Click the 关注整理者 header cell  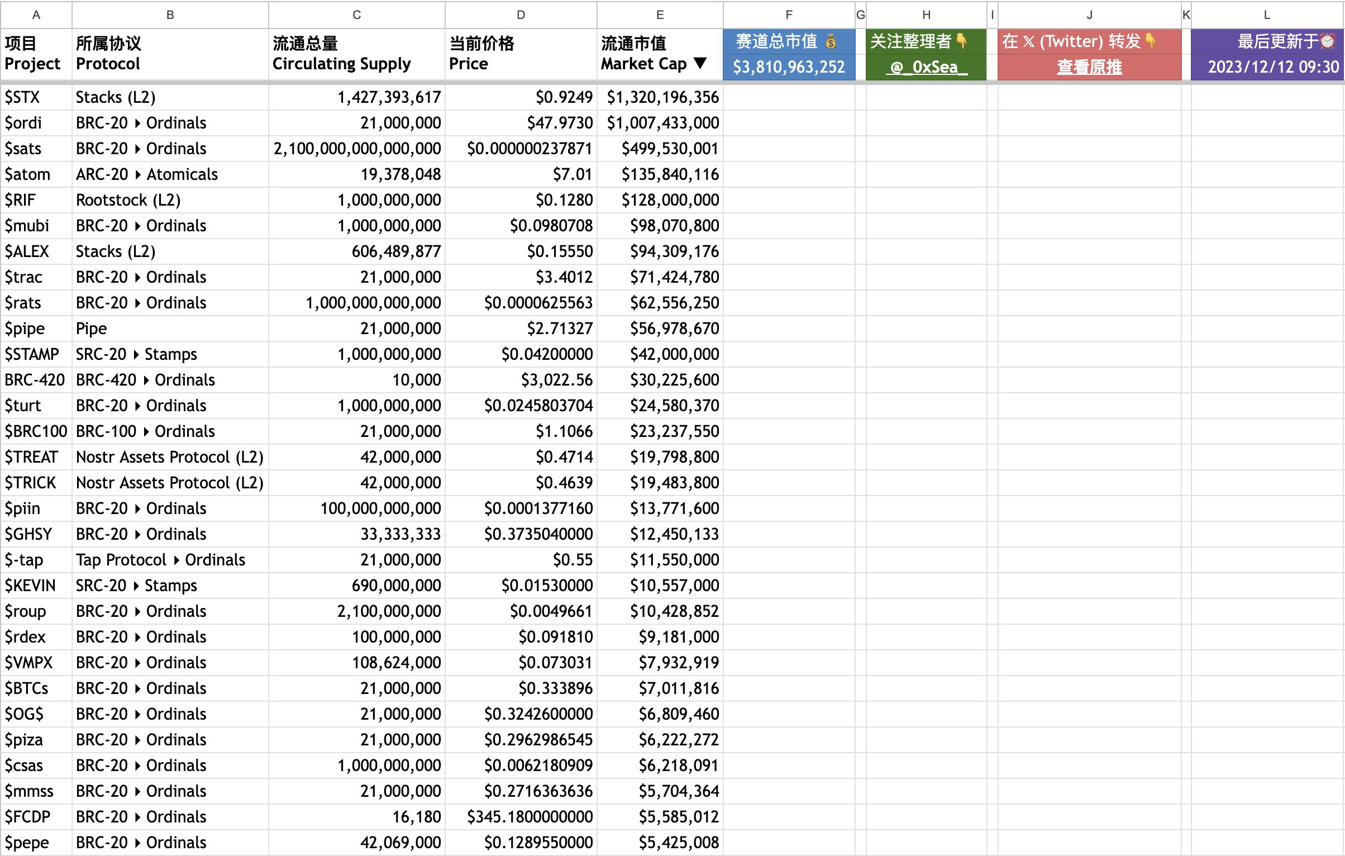coord(927,41)
